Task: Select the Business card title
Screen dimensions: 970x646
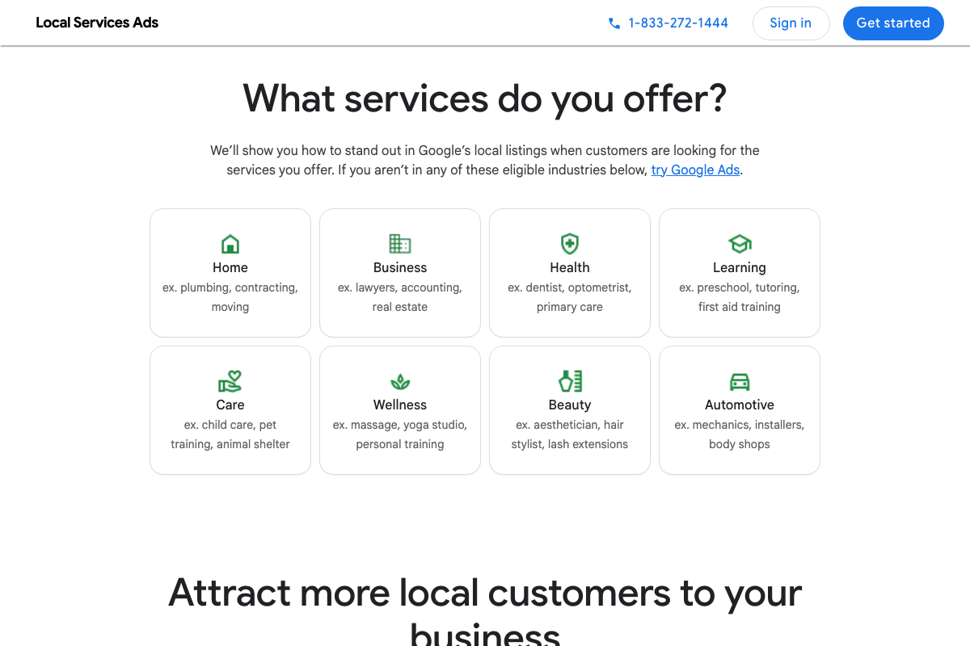Action: (400, 267)
